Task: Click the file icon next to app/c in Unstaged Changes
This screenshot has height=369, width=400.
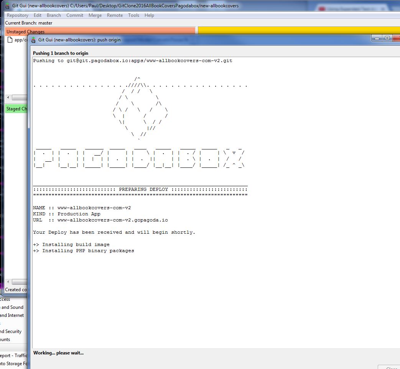Action: [10, 40]
